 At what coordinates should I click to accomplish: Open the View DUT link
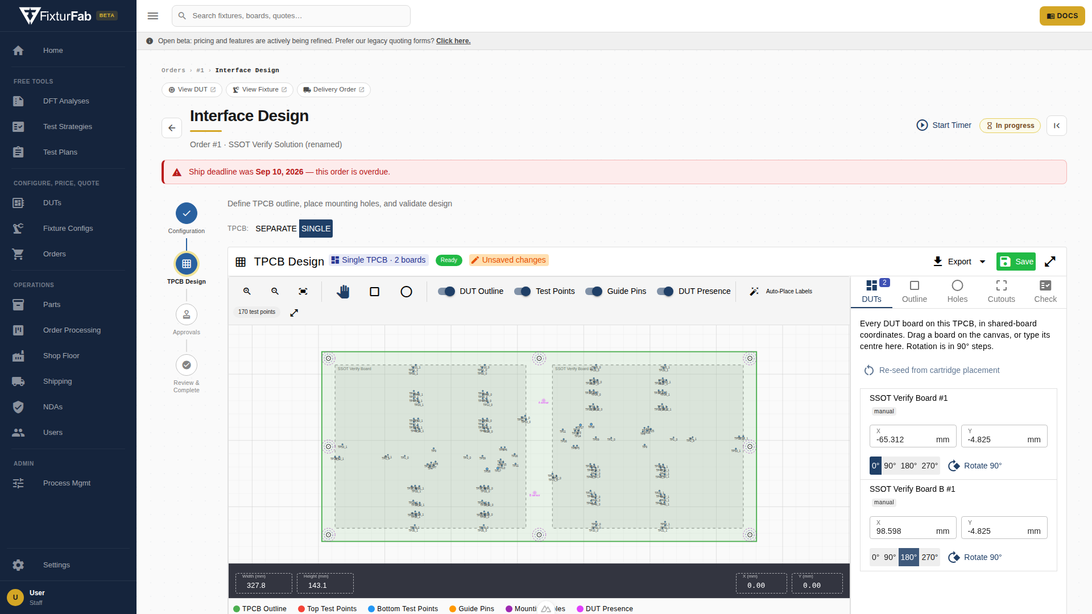(192, 90)
